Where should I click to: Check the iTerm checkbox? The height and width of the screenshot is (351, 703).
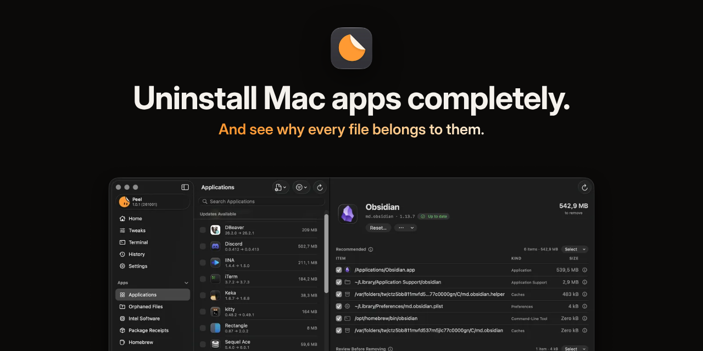203,279
